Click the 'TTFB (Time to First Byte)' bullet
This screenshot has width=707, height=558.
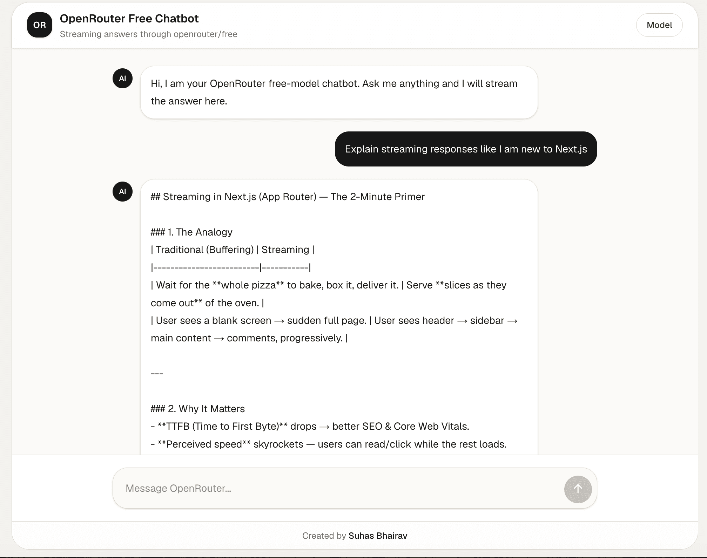[310, 426]
